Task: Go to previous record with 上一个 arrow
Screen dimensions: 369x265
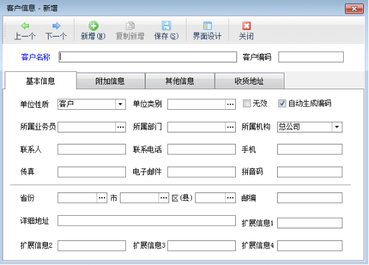Action: [25, 26]
